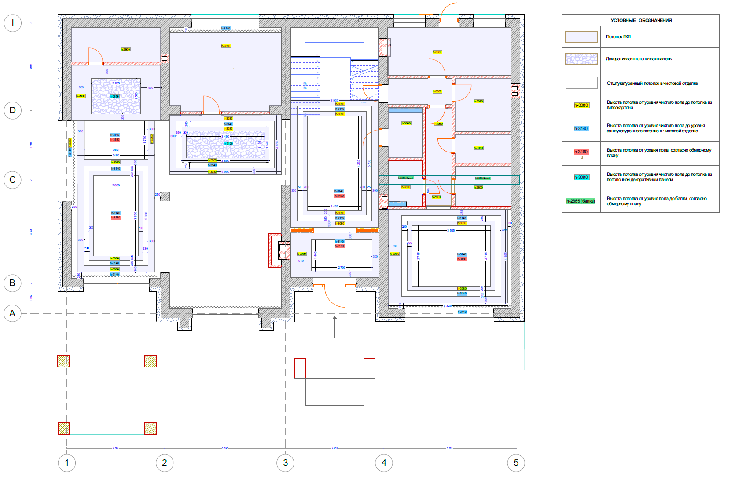Click the axis bubble labeled A

pos(12,313)
